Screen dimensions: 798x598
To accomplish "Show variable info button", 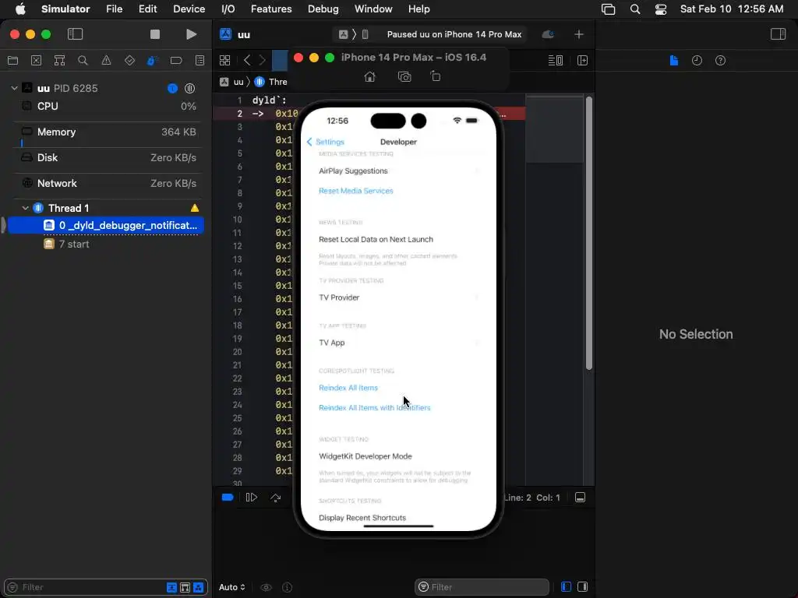I will [287, 587].
